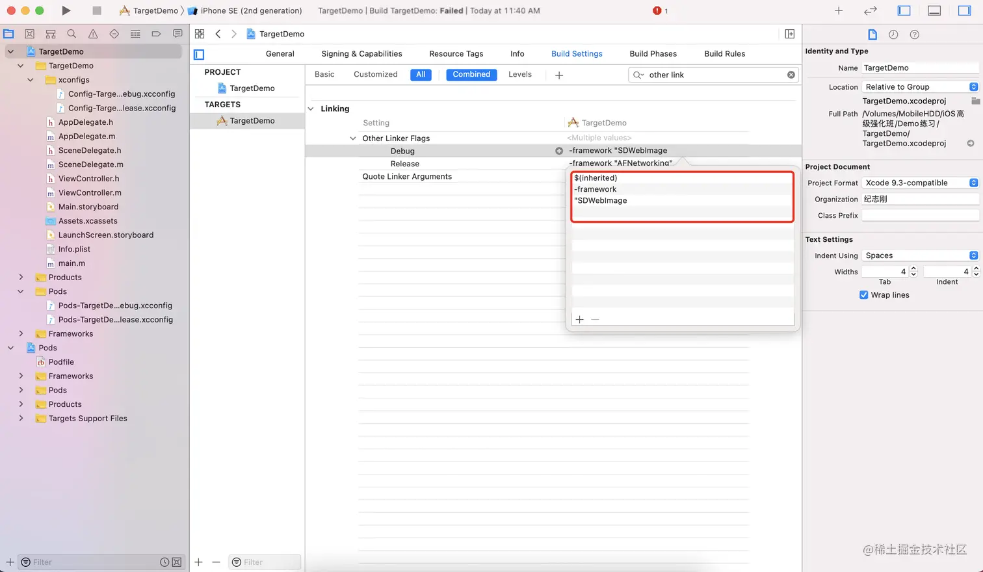This screenshot has width=983, height=572.
Task: Click the Name field TargetDemo
Action: click(920, 68)
